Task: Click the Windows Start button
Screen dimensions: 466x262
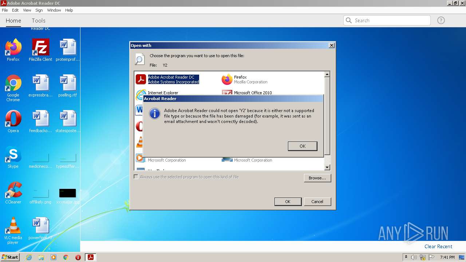Action: coord(10,257)
